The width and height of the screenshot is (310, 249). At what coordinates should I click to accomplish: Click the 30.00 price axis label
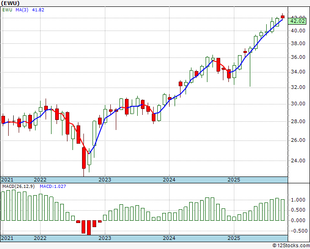298,104
